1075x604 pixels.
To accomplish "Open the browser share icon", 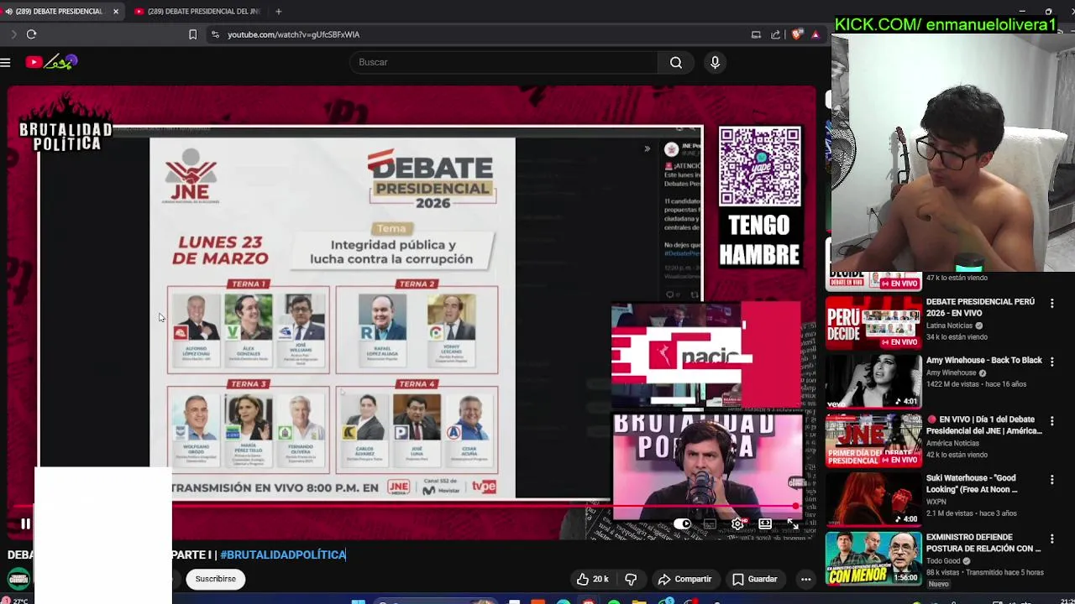I will pos(775,34).
